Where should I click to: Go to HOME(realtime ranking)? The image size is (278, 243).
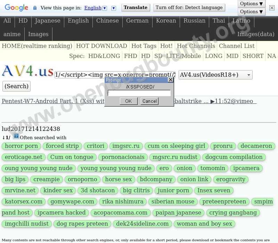tap(37, 46)
